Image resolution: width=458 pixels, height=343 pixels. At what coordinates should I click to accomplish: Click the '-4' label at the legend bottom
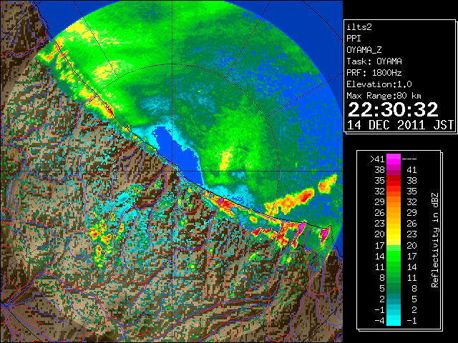(379, 321)
